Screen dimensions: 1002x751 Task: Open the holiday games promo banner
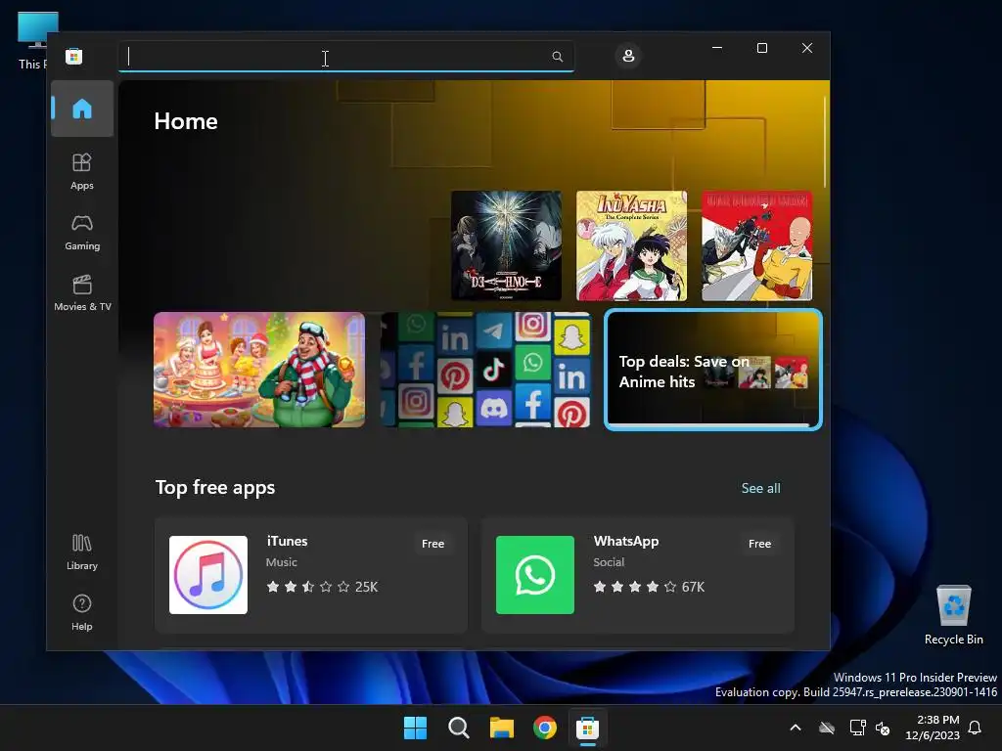pos(259,370)
